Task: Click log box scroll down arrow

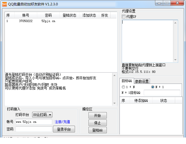Action: [x=114, y=103]
